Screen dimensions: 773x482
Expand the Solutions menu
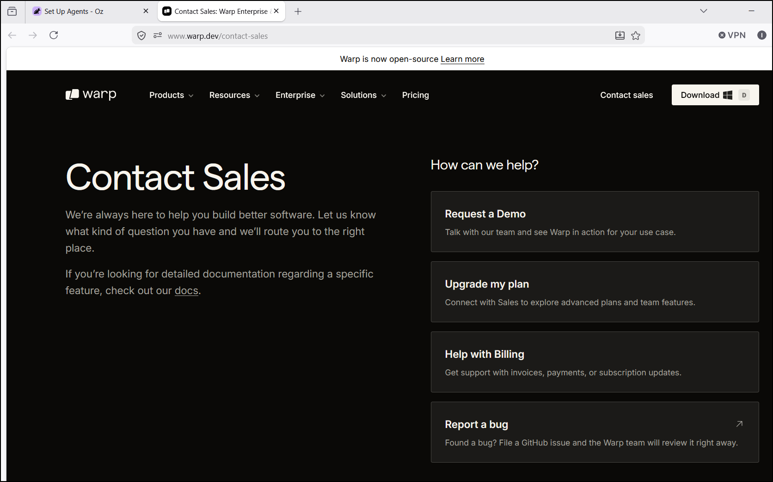click(x=363, y=95)
